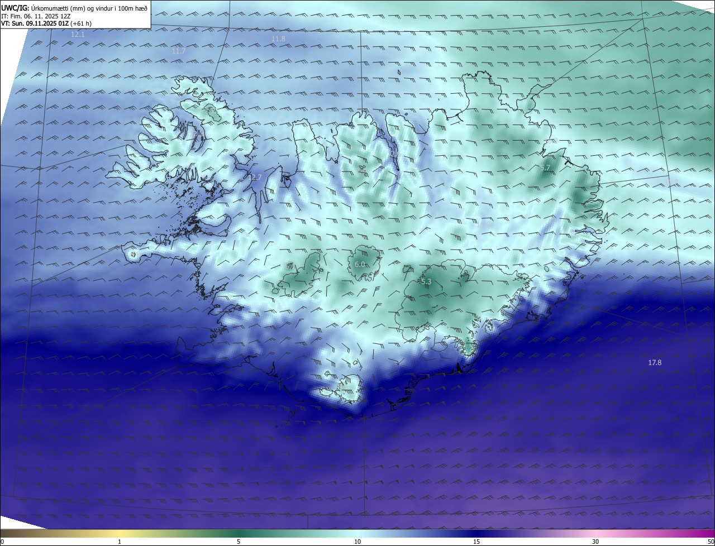Click the 17.8 value over the ocean
Screen dimensions: 715x546
[655, 363]
